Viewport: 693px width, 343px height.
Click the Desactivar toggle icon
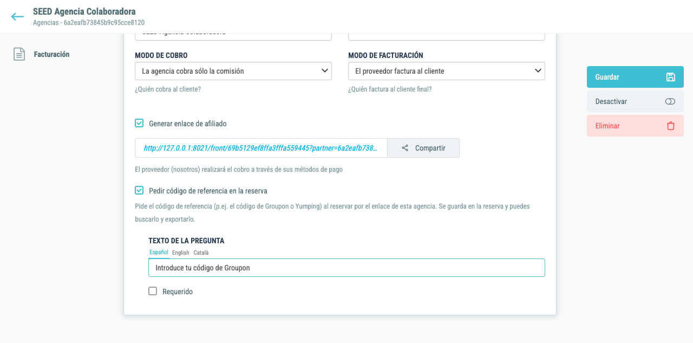(670, 101)
